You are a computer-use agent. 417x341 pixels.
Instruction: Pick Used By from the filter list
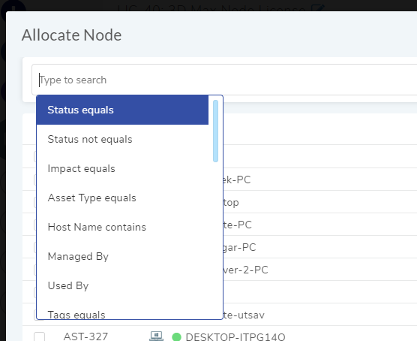click(x=122, y=286)
